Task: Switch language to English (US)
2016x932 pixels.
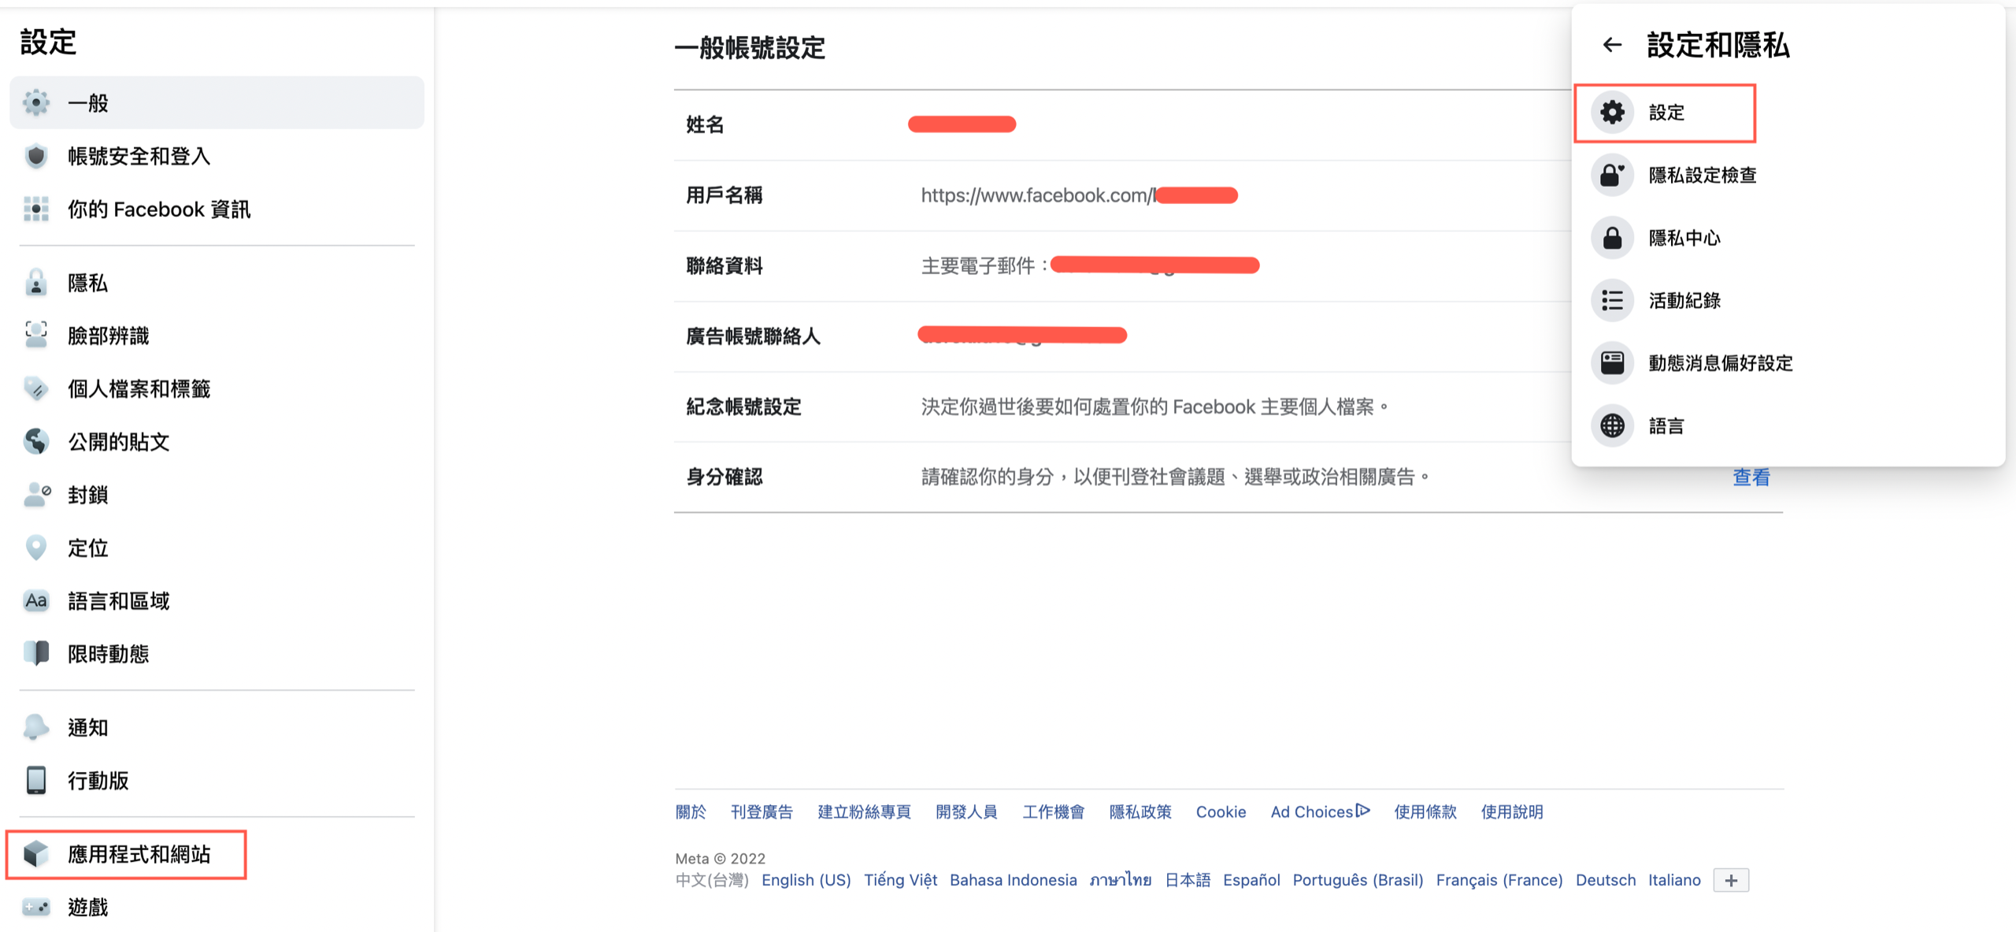Action: pyautogui.click(x=806, y=880)
